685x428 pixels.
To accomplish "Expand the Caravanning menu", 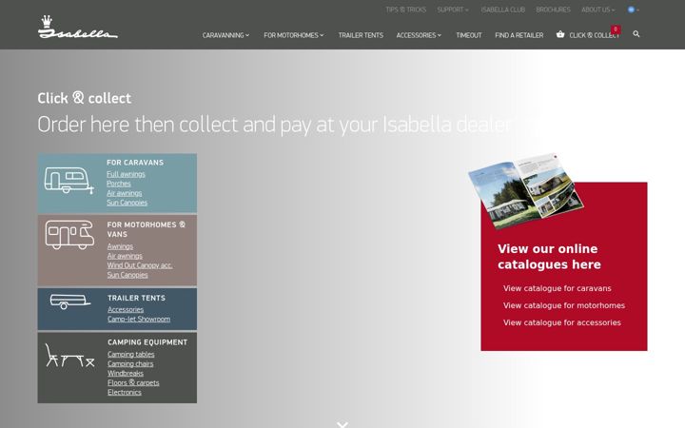I will coord(225,35).
